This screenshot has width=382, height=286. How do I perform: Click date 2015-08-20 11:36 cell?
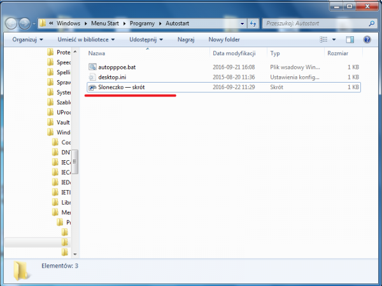[234, 77]
